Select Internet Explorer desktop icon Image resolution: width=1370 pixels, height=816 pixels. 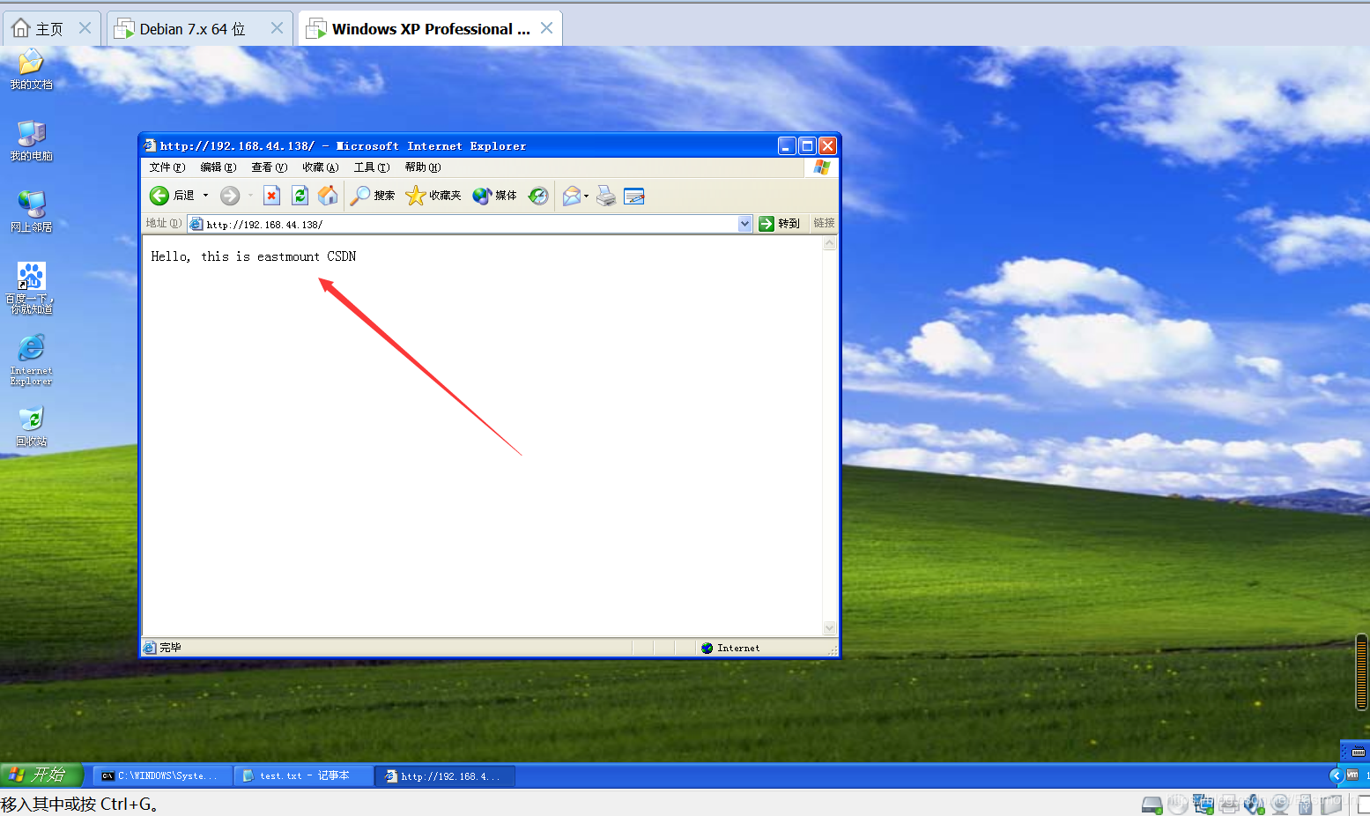31,360
